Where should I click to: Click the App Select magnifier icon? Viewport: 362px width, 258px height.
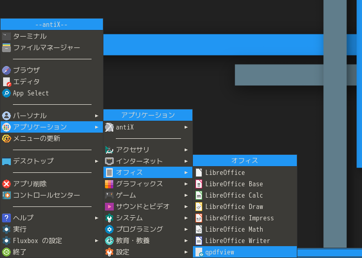click(x=6, y=93)
